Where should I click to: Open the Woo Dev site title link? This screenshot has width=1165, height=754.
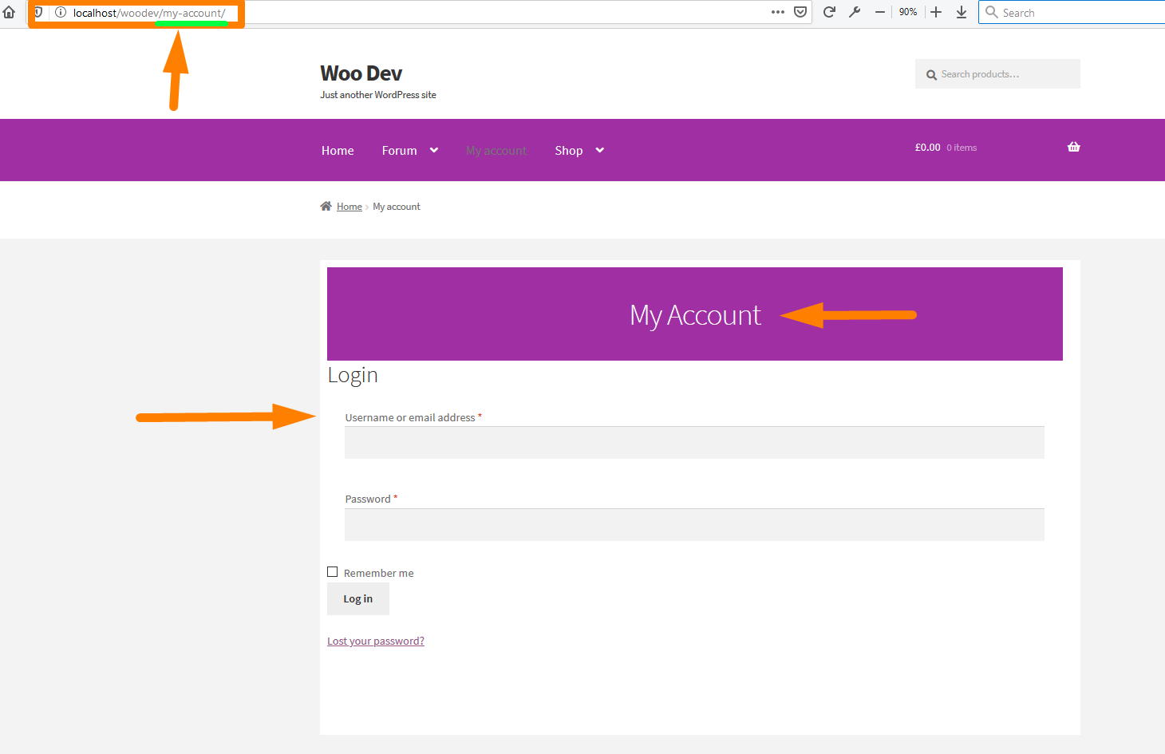click(361, 73)
